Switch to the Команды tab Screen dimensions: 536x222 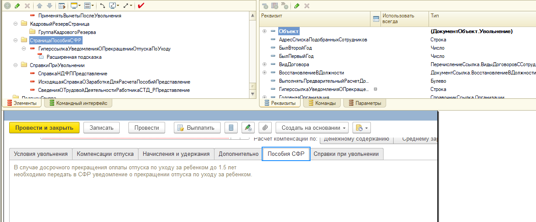tap(322, 103)
